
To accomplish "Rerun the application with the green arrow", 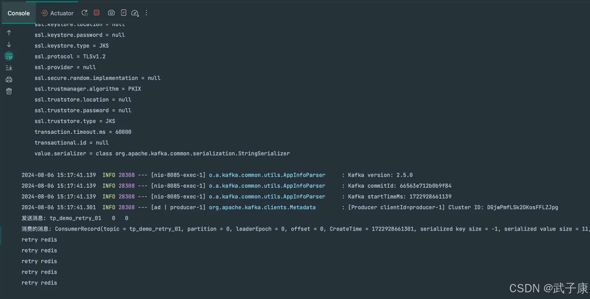I will [x=85, y=13].
